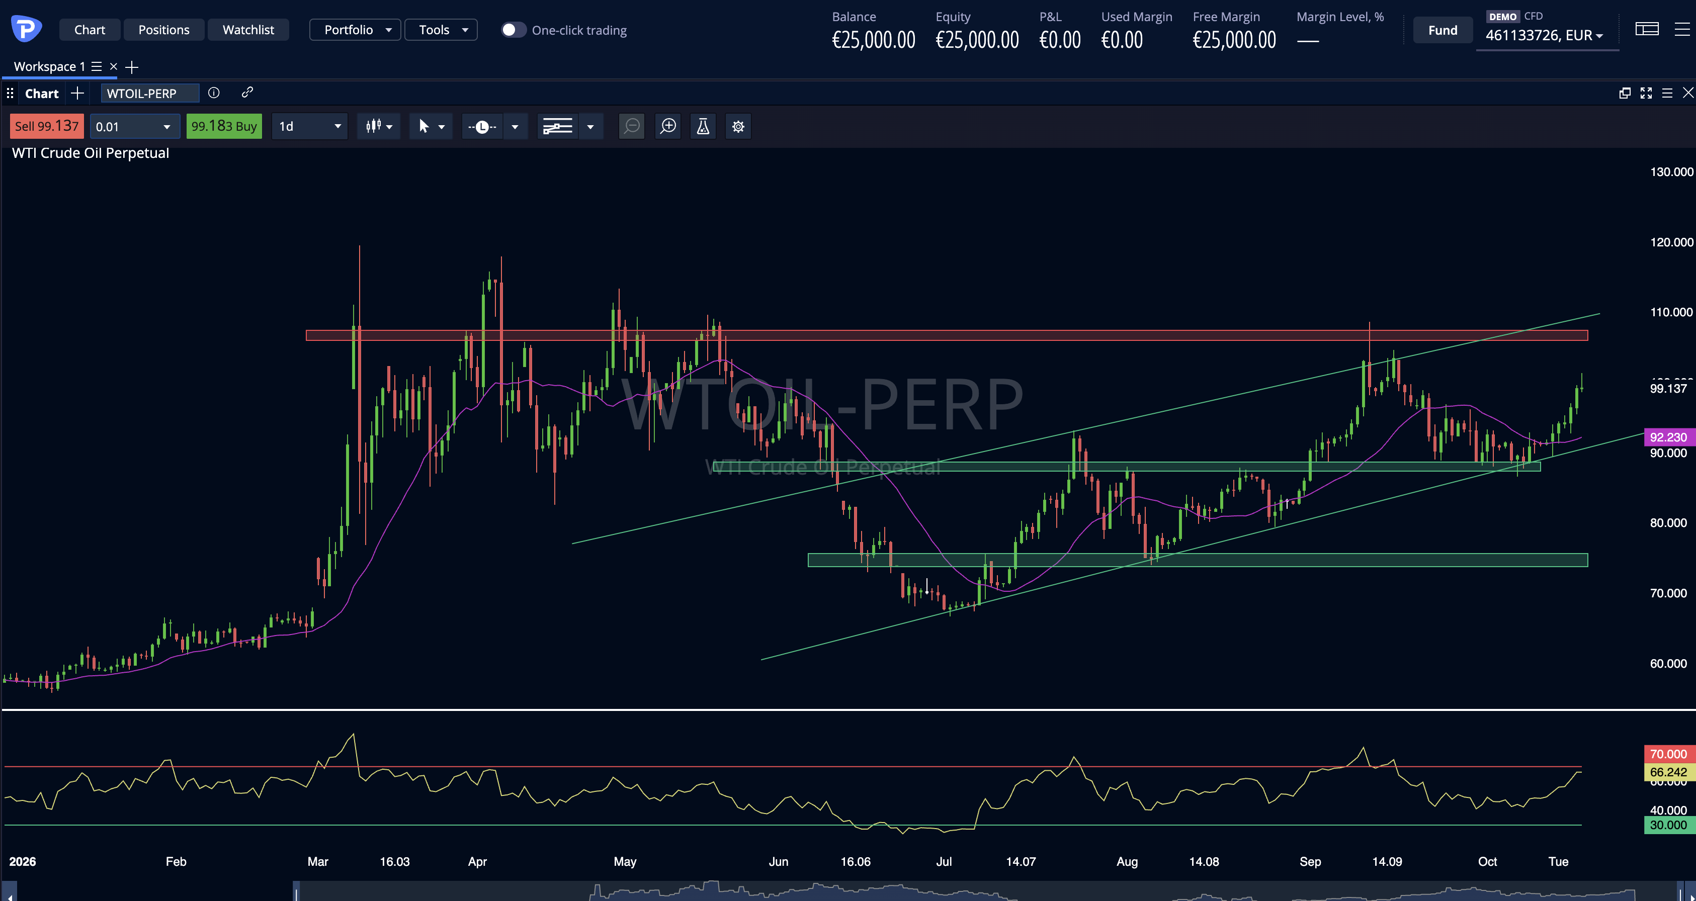Open the layout panels icon in header
The height and width of the screenshot is (901, 1696).
(x=1647, y=29)
